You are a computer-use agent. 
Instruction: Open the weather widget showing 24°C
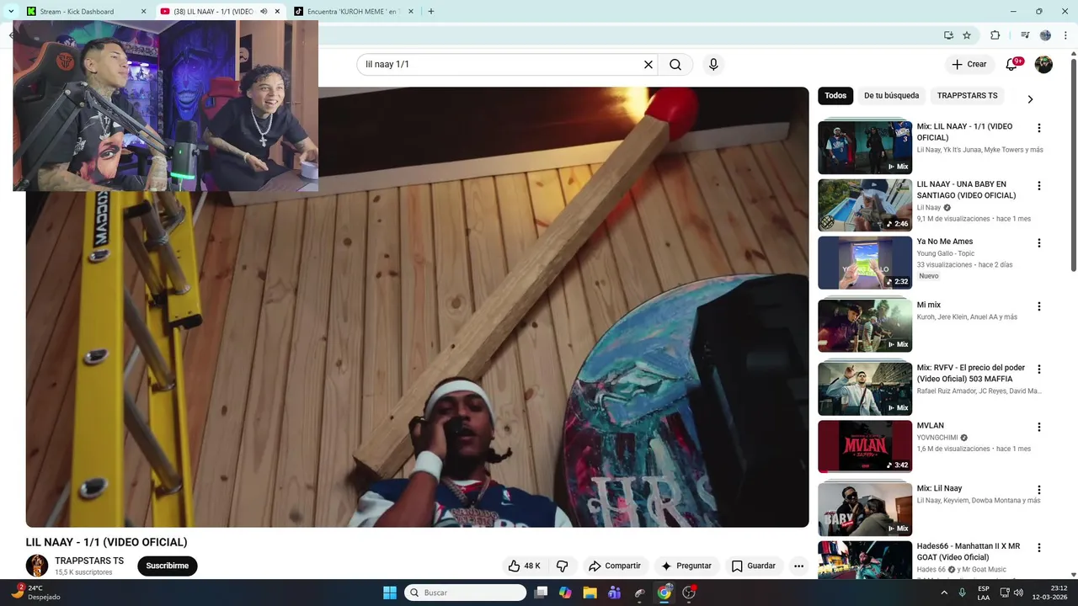click(37, 593)
